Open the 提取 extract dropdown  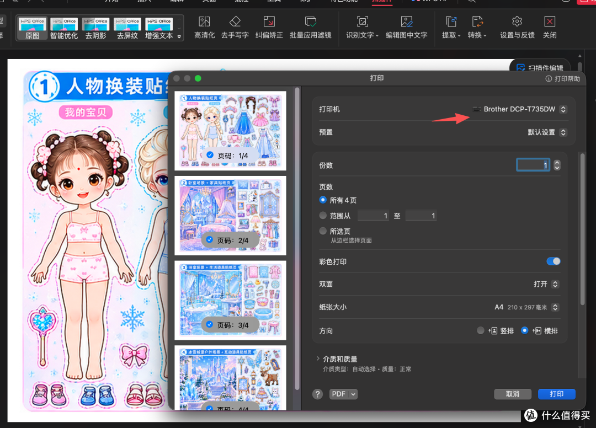tap(451, 28)
